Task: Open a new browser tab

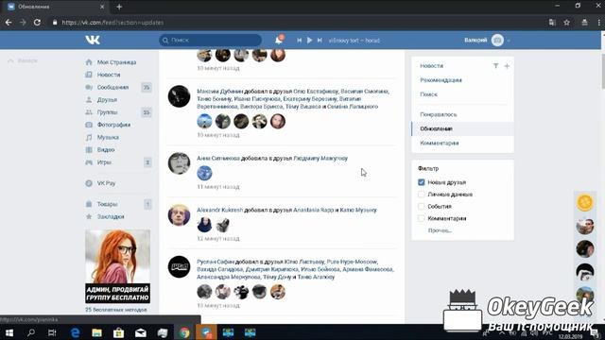Action: 119,7
